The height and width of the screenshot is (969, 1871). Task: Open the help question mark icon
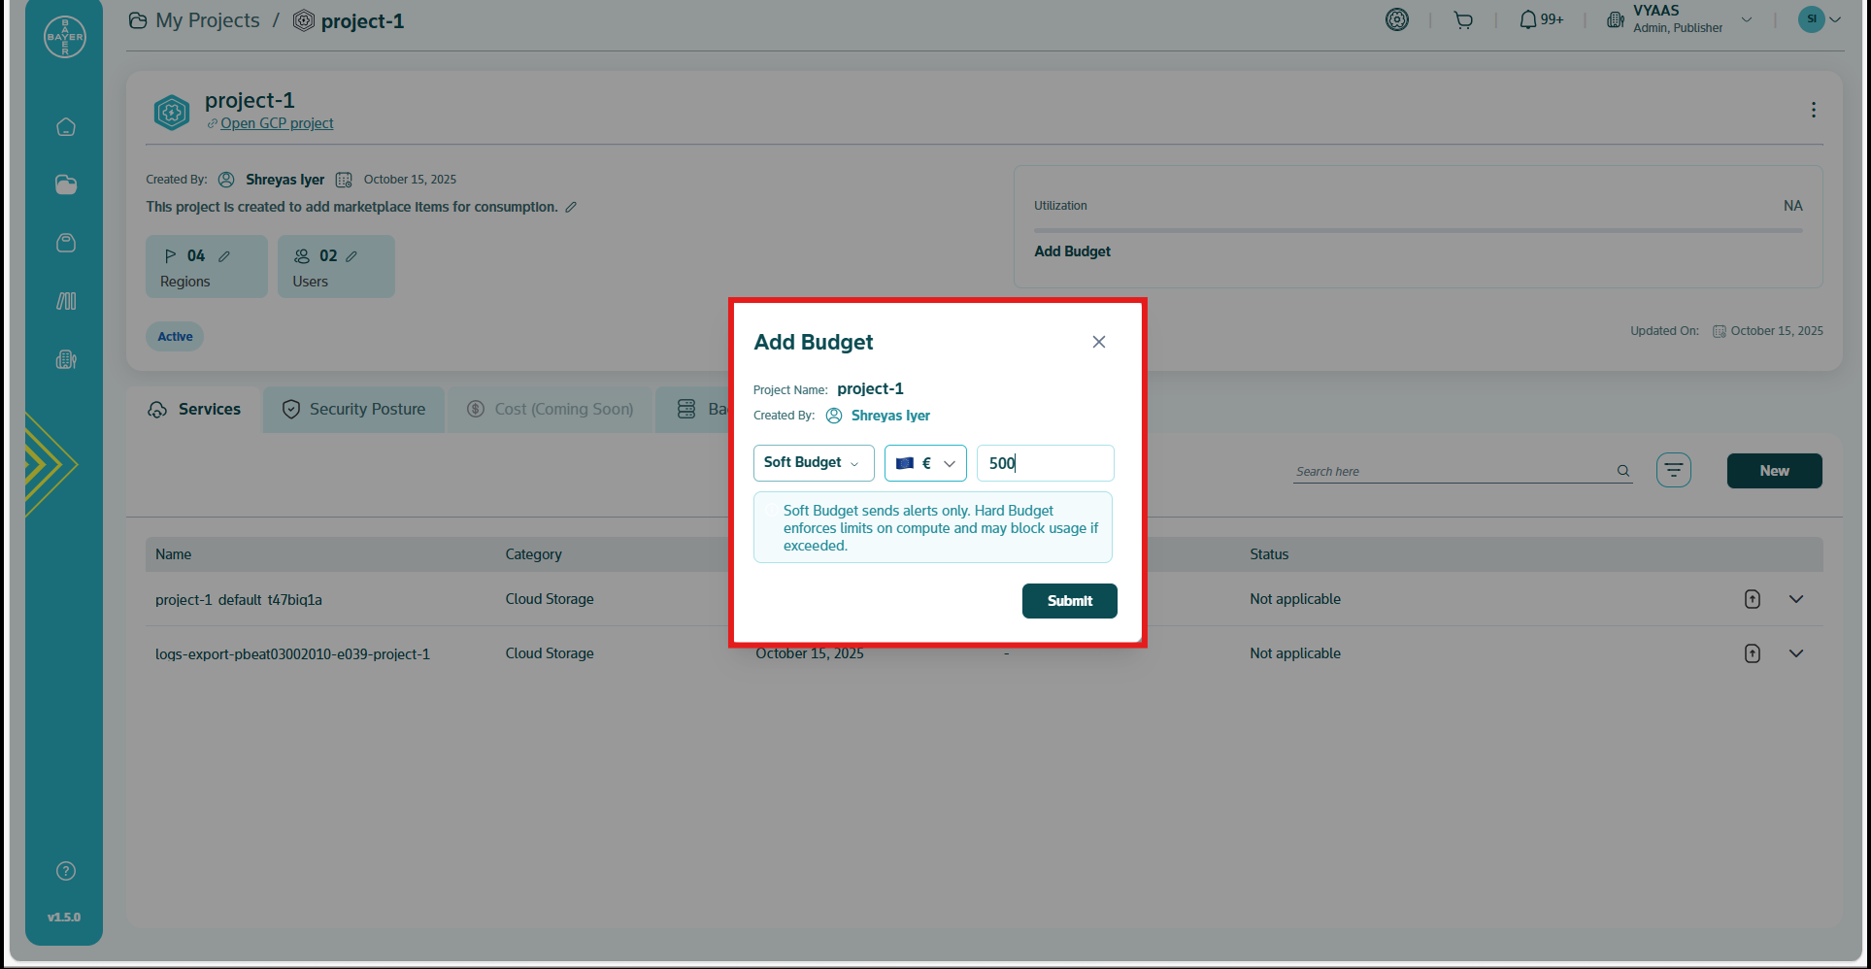[x=66, y=871]
